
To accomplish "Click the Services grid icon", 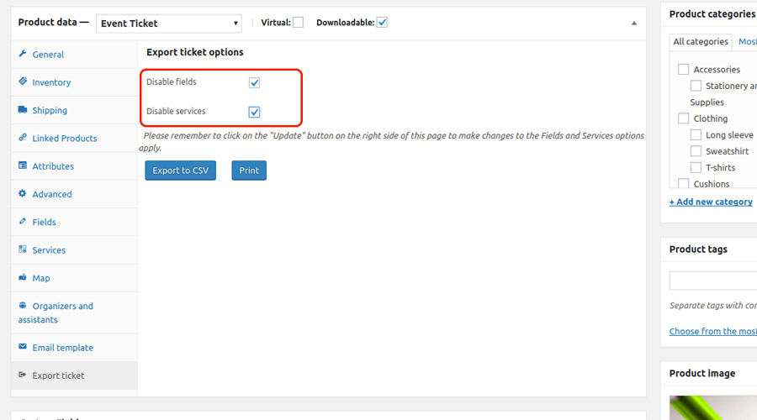I will pyautogui.click(x=23, y=249).
